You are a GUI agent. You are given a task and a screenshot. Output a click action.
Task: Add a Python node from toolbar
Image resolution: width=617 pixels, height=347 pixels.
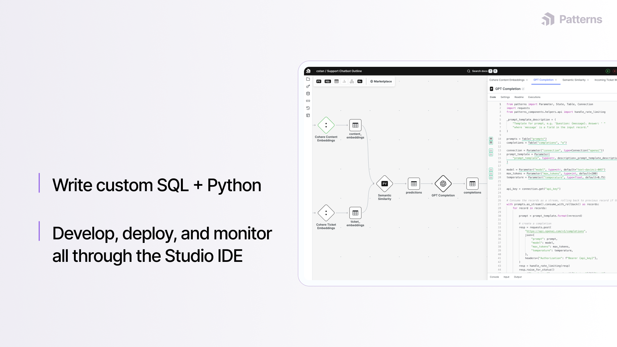point(319,81)
